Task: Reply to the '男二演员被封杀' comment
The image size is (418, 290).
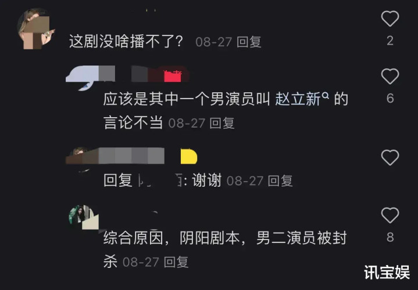Action: (176, 262)
